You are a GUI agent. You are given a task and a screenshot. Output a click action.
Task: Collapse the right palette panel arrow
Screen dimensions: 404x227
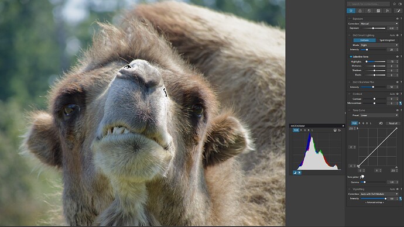(x=345, y=113)
